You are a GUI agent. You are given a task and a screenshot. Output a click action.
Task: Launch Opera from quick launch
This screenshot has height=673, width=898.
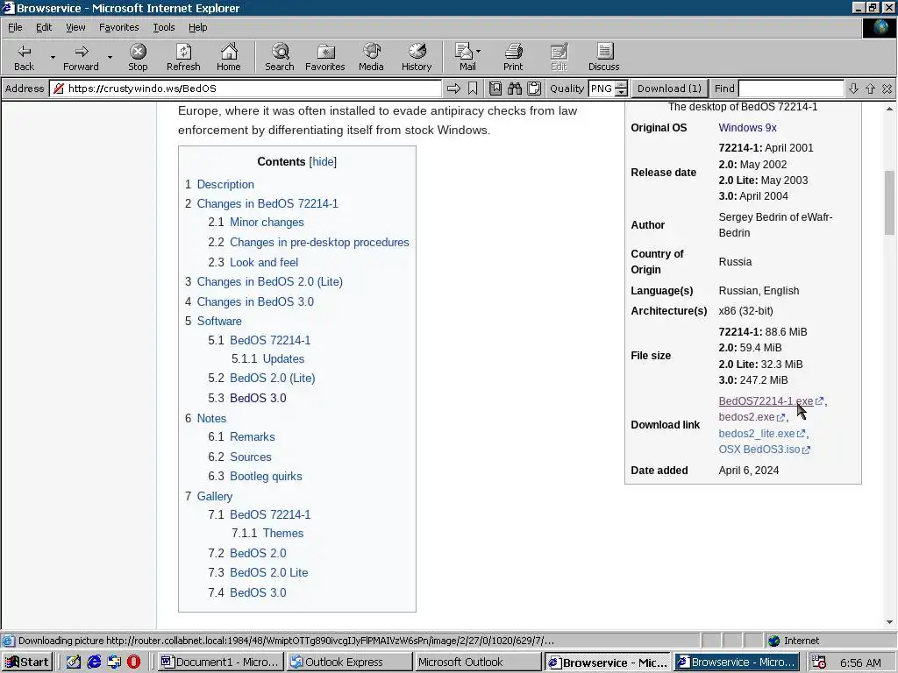(133, 662)
